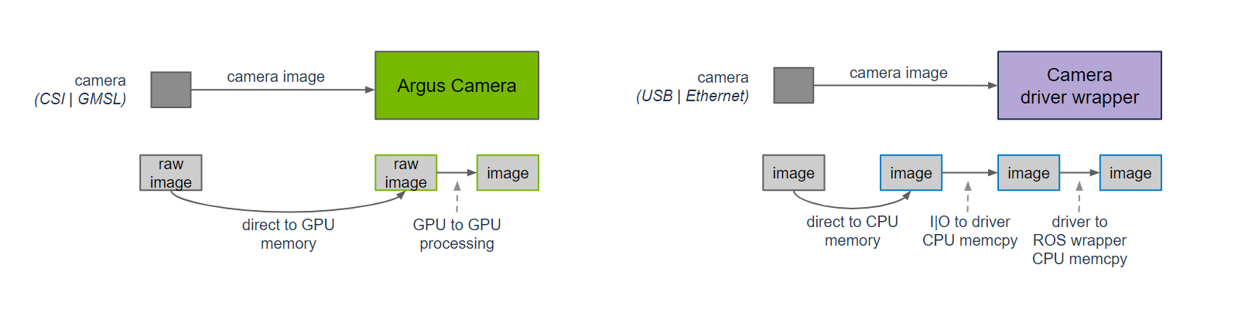This screenshot has height=309, width=1238.
Task: Click the "GPU to GPU processing" label
Action: point(457,234)
